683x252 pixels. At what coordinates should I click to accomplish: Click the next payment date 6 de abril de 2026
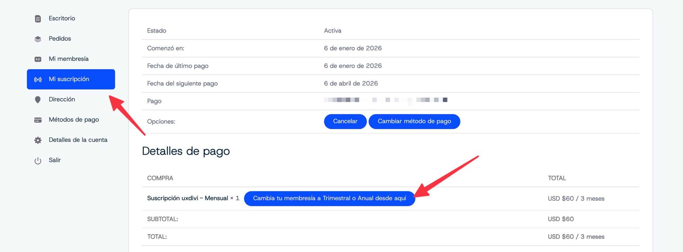click(x=351, y=84)
